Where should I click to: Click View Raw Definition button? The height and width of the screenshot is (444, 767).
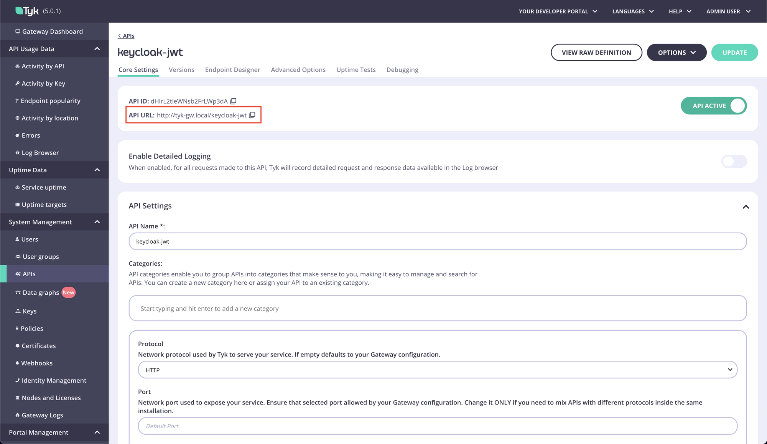click(x=596, y=53)
